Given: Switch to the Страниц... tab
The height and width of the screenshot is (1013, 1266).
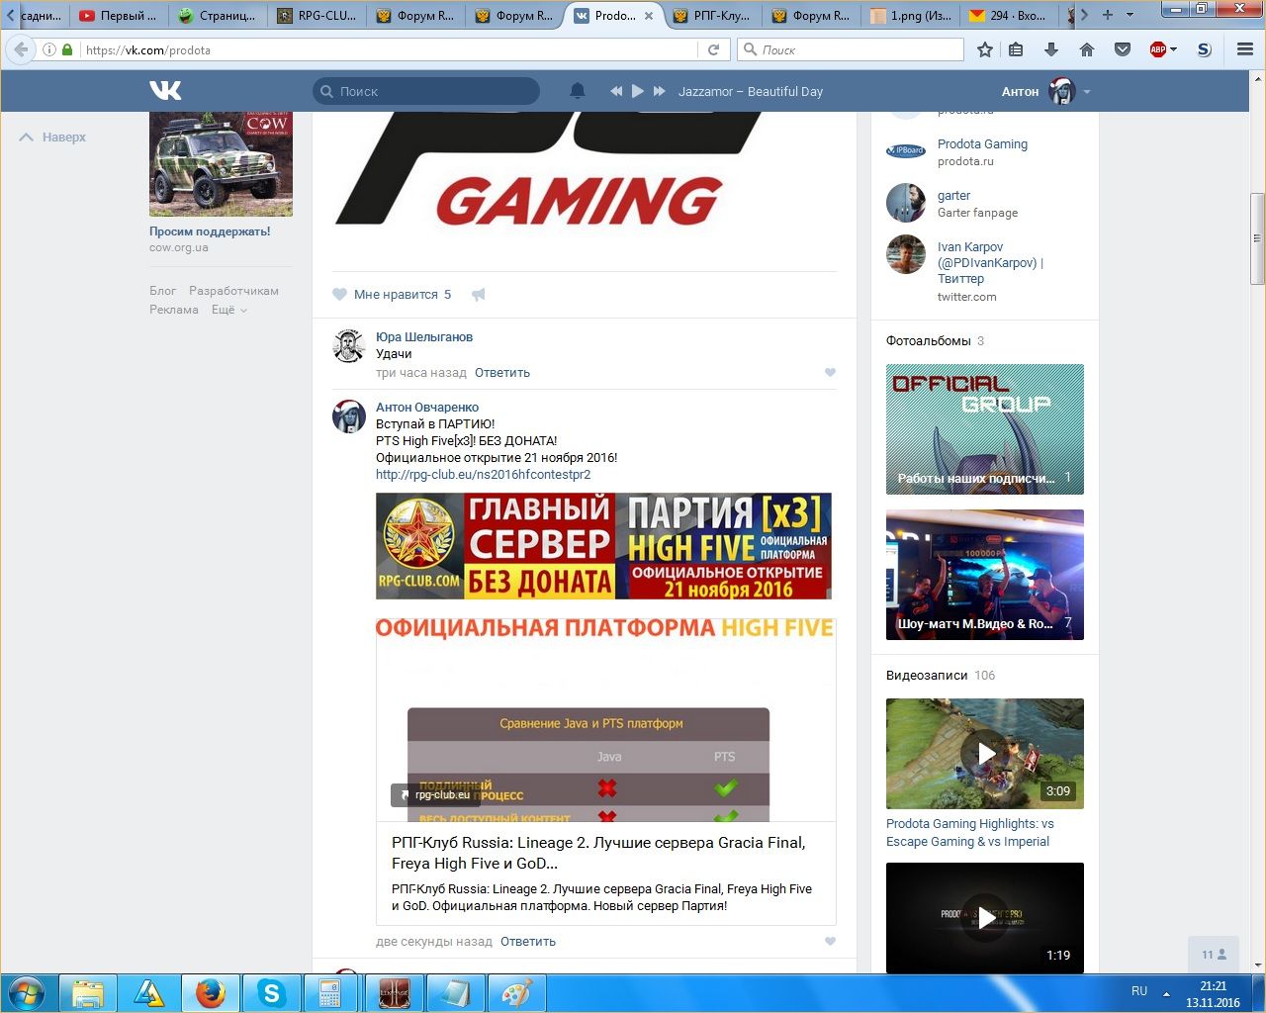Looking at the screenshot, I should point(218,16).
